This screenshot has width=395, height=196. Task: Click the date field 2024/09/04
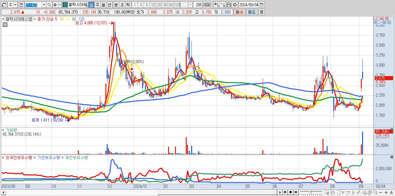[249, 5]
